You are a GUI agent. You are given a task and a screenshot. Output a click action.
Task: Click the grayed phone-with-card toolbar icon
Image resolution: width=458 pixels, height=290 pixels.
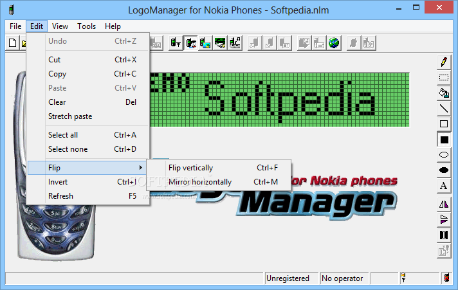pos(284,43)
